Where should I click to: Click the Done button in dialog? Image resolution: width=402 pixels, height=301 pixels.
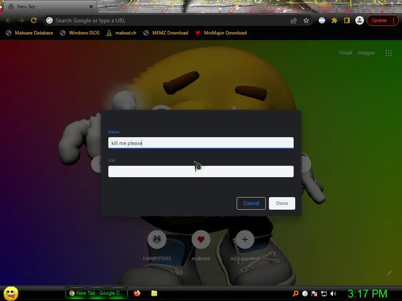[x=282, y=203]
